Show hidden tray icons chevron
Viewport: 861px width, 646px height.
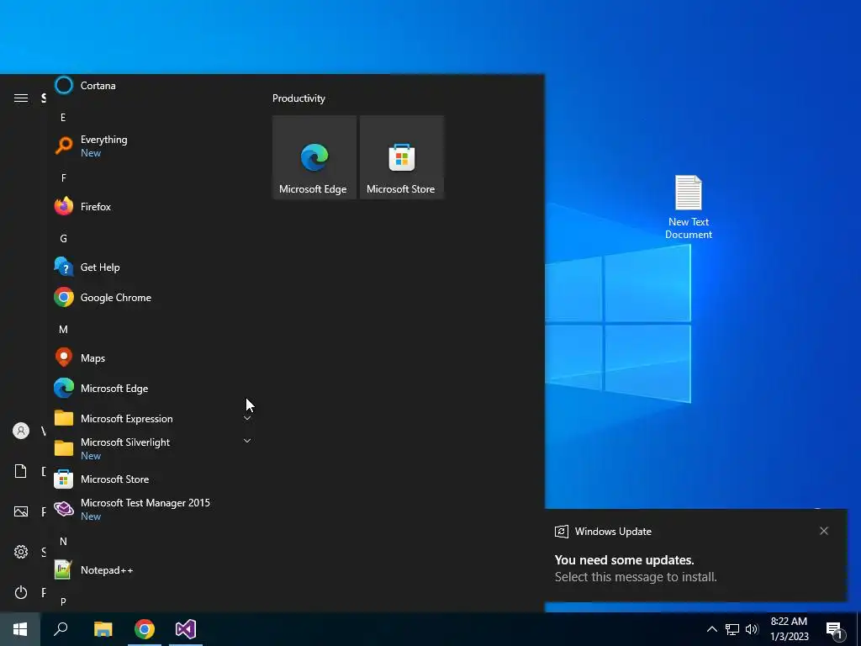point(711,629)
